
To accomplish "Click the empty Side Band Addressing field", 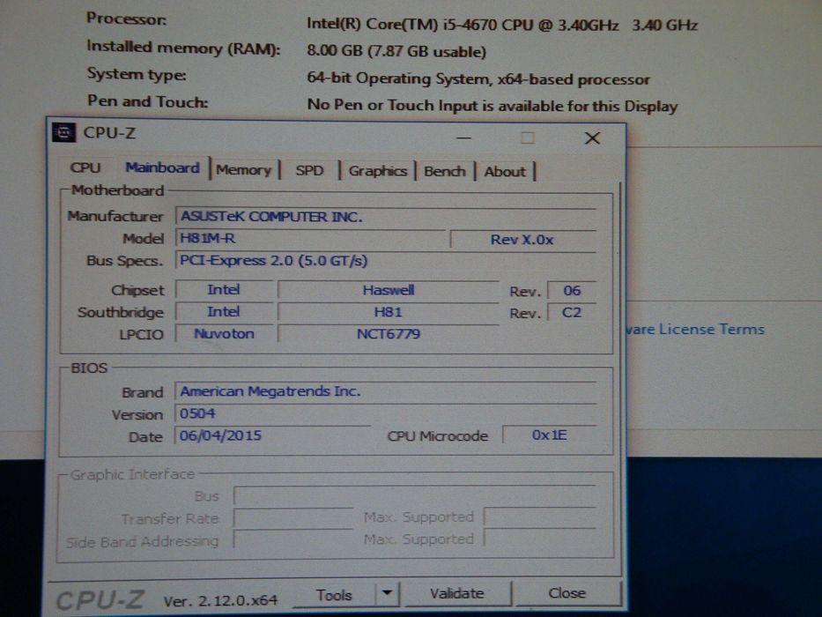I will 293,539.
